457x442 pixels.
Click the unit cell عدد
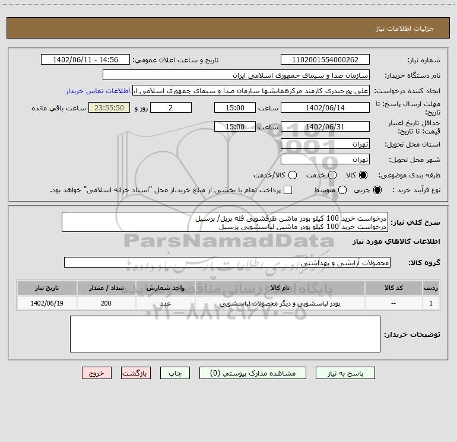click(166, 303)
